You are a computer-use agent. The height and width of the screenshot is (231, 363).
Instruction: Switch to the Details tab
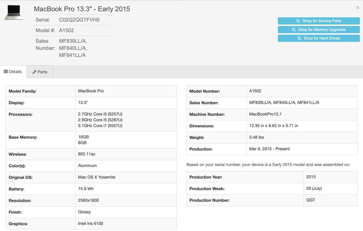coord(13,72)
